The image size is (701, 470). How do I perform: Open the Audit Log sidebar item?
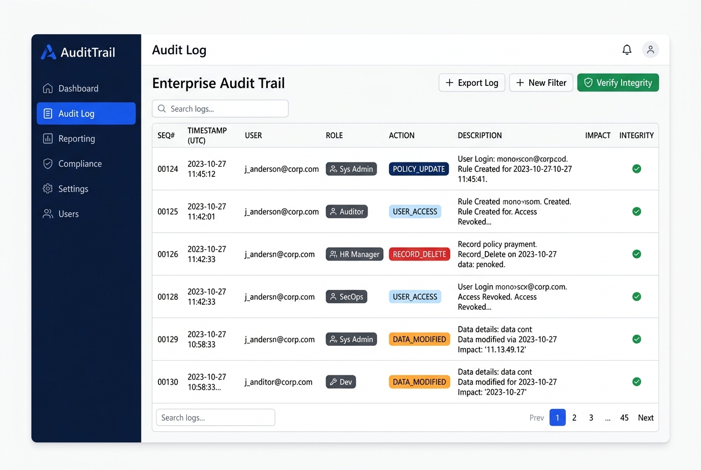(x=86, y=114)
